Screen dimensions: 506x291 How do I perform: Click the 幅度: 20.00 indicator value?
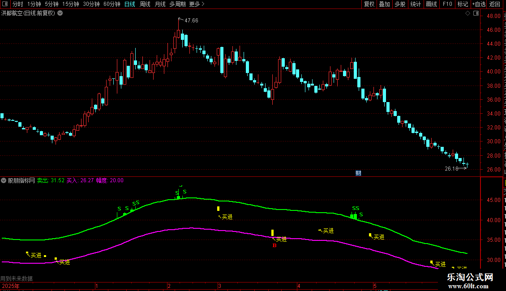coord(110,180)
